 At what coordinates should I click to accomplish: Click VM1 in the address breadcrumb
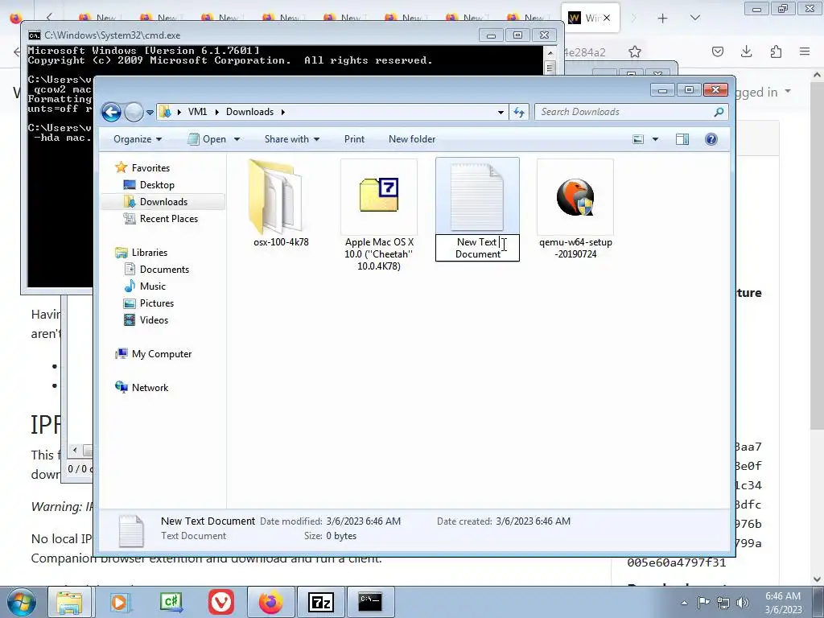point(198,112)
